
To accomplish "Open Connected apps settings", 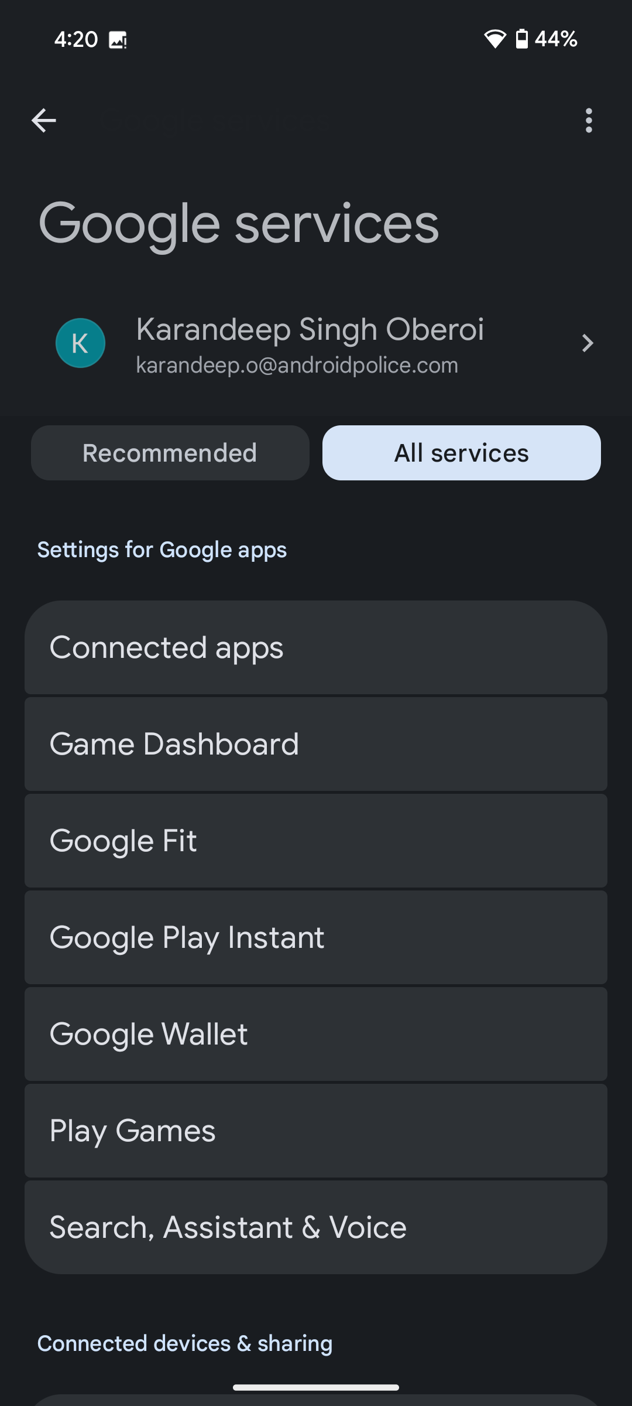I will (x=315, y=647).
